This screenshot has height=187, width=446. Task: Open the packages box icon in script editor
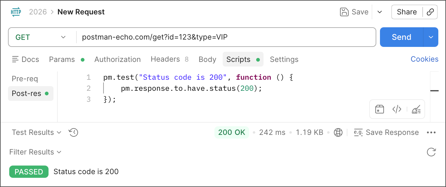[380, 109]
